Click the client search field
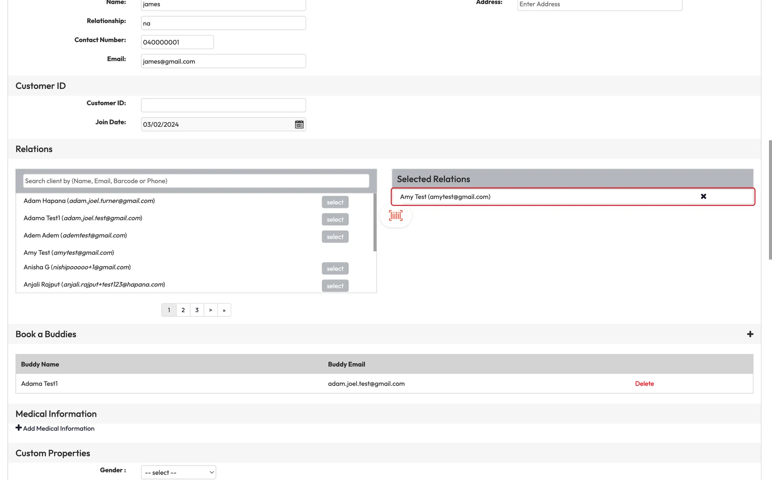Screen dimensions: 772x480 coord(196,181)
